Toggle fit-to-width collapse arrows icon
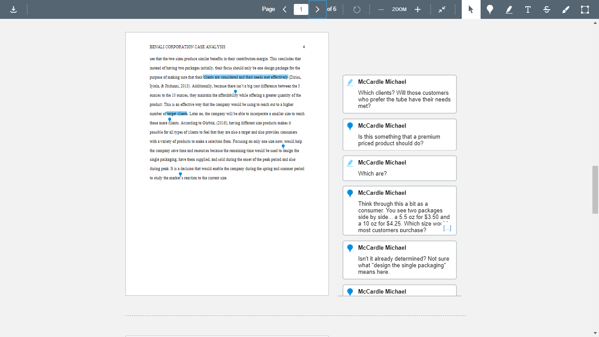599x337 pixels. (x=442, y=9)
